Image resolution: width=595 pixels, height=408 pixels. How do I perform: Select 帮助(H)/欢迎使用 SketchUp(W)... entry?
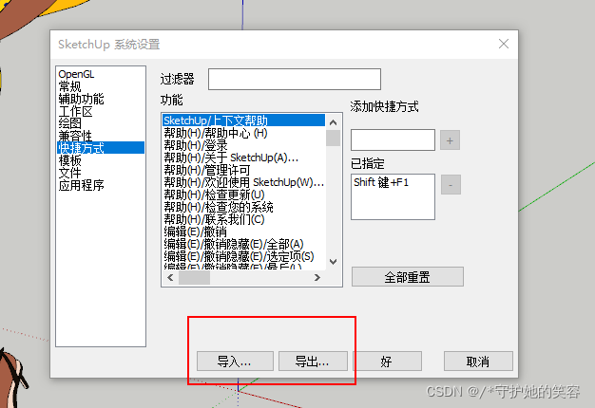pyautogui.click(x=244, y=182)
